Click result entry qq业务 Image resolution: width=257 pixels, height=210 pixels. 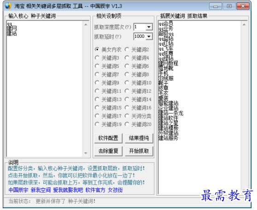click(166, 29)
